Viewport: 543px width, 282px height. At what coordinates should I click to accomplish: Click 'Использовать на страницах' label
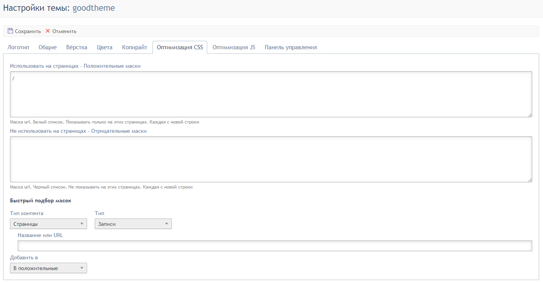coord(75,66)
